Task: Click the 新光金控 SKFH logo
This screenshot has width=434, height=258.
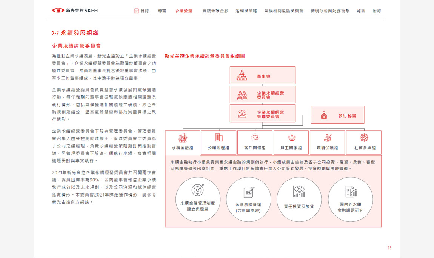Action: point(75,11)
